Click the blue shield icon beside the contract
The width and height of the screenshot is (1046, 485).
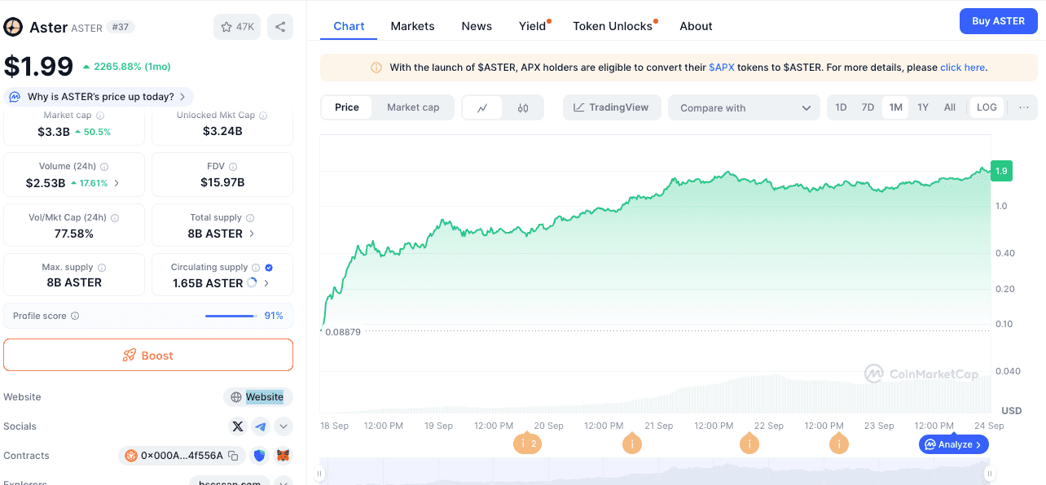tap(260, 456)
